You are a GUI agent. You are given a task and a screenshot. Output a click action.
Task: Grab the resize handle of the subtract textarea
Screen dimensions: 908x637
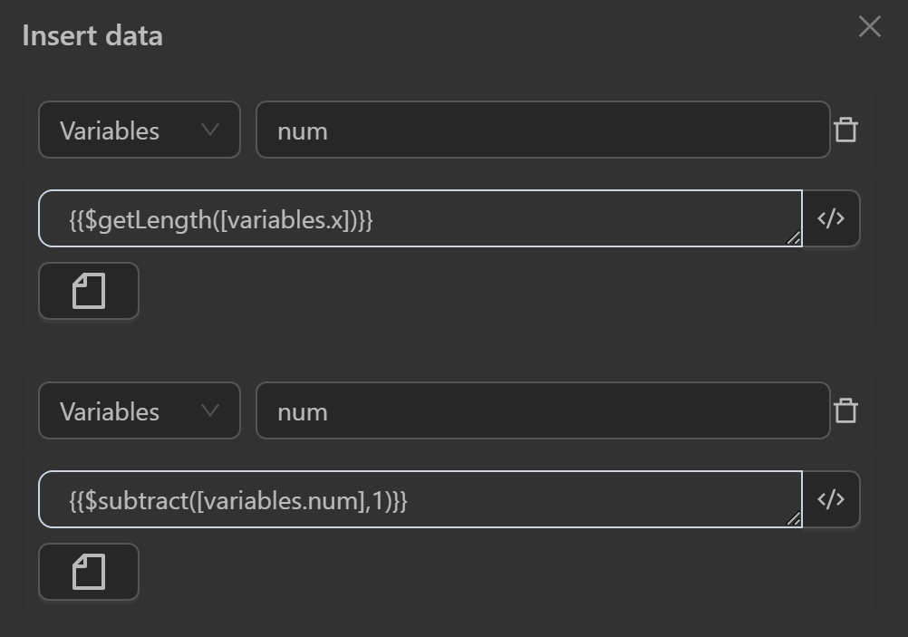[794, 519]
